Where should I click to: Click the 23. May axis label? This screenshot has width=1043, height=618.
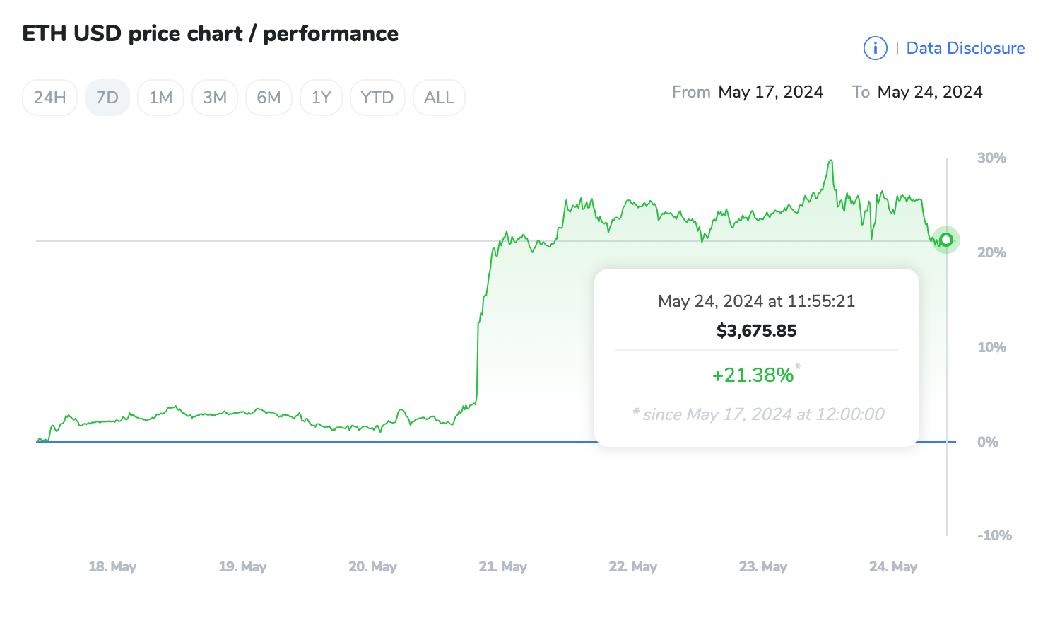tap(762, 566)
